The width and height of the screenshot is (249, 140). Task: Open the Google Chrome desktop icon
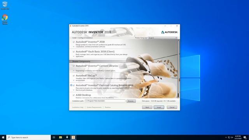tap(5, 19)
